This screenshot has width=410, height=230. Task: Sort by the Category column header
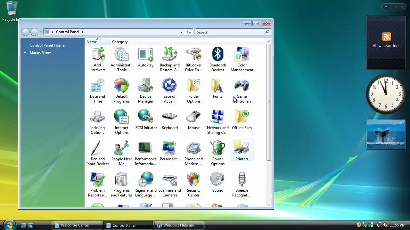(123, 42)
